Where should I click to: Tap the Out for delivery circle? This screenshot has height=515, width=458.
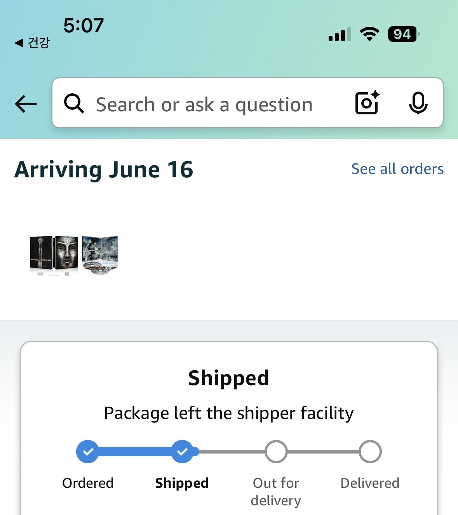pos(276,452)
